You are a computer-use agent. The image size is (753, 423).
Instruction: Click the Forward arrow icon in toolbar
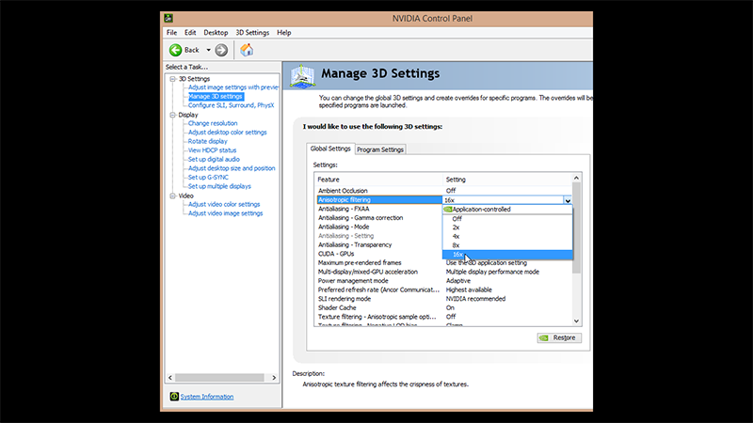tap(221, 50)
